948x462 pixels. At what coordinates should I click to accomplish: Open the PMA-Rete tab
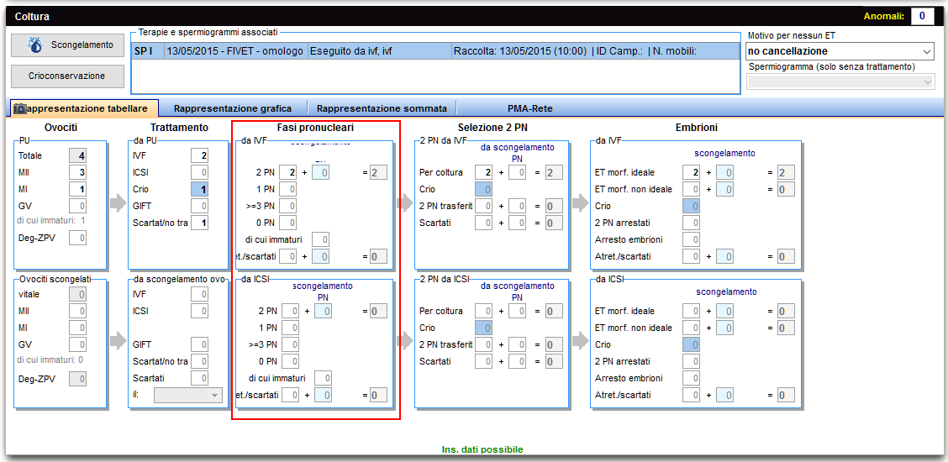tap(530, 108)
